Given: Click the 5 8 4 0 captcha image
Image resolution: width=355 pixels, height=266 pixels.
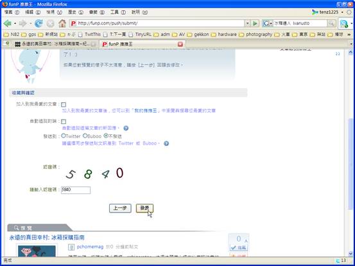Looking at the screenshot, I should click(x=95, y=173).
